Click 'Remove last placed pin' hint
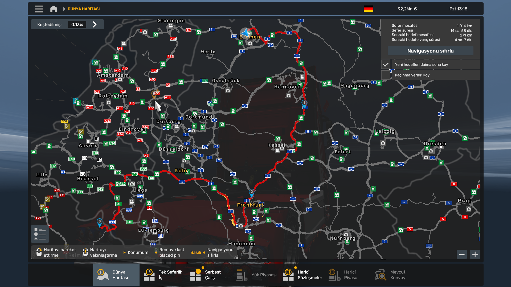Viewport: 511px width, 287px height. click(x=172, y=252)
